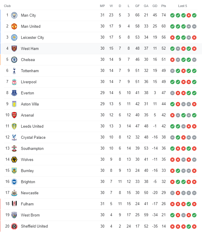Click the Man City club crest

point(14,15)
